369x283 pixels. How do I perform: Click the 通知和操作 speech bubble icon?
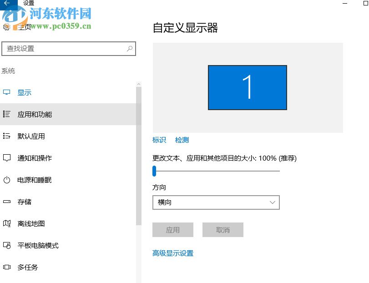click(6, 158)
